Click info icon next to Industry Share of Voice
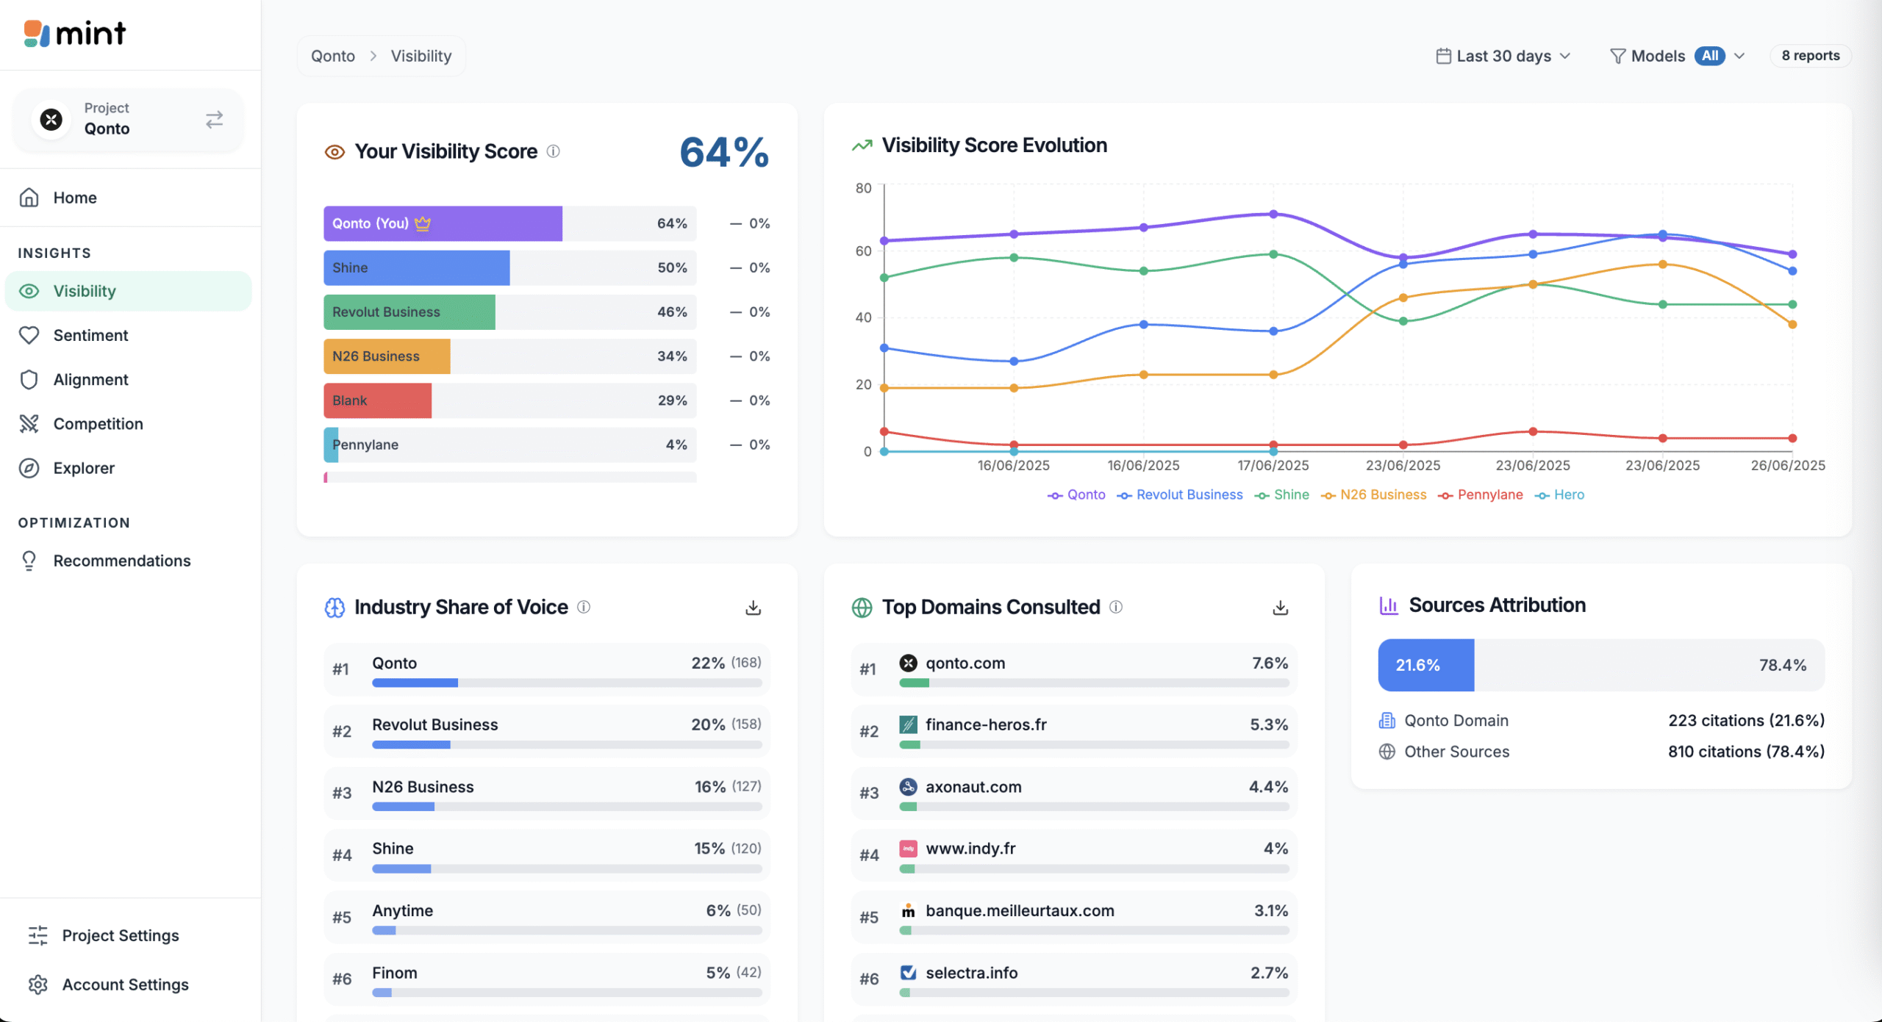 pos(584,607)
